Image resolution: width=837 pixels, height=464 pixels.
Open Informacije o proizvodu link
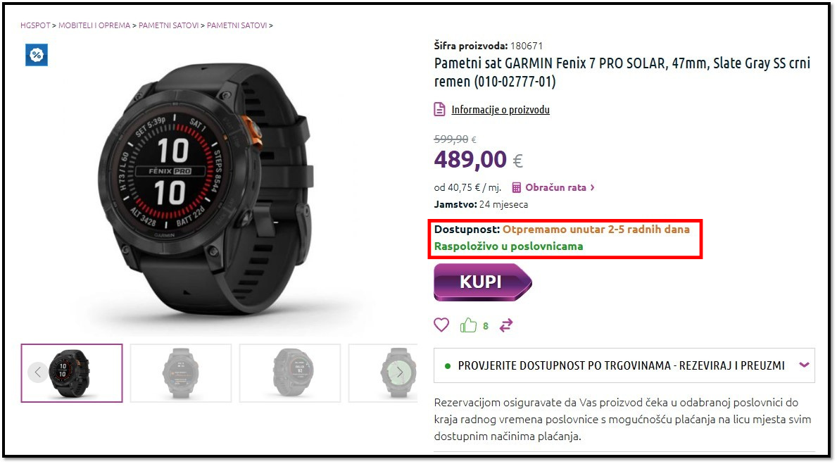coord(501,109)
